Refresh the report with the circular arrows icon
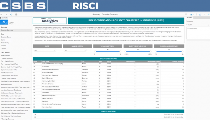 click(11, 14)
